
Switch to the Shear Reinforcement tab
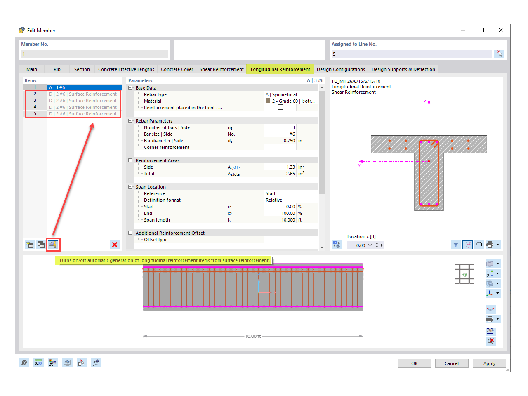tap(222, 69)
